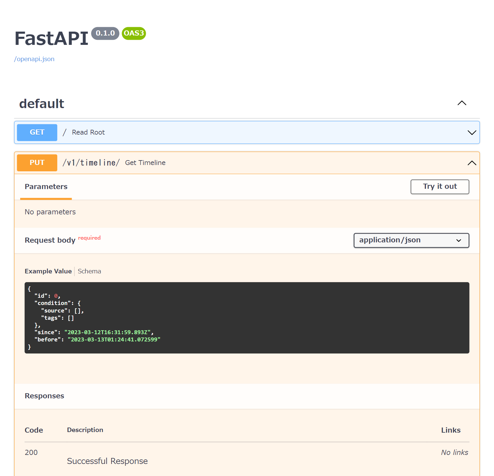
Task: Click the Code column header
Action: (34, 430)
